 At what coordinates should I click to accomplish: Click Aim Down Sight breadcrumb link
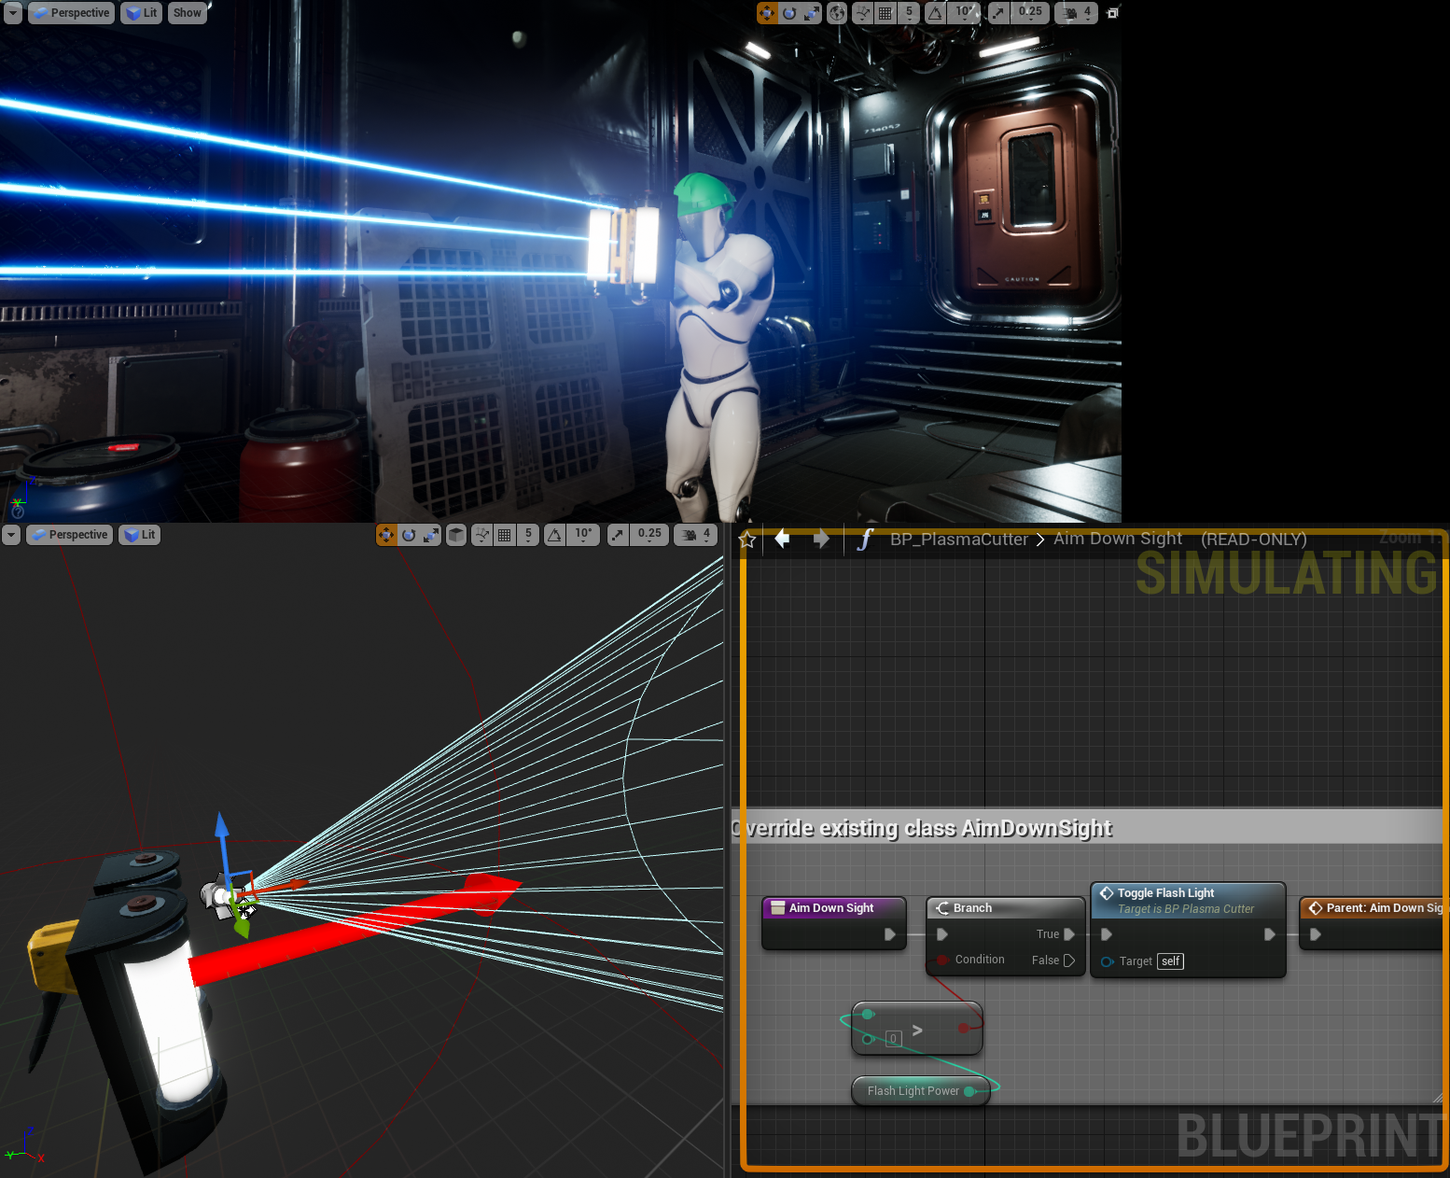[1118, 539]
